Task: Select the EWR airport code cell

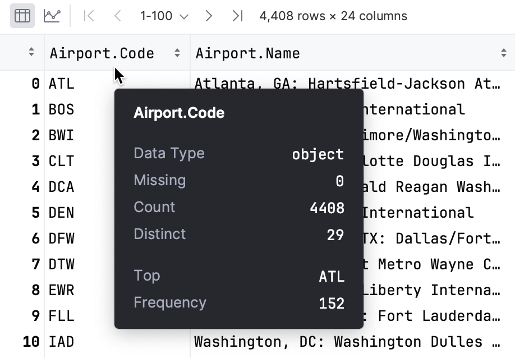Action: click(61, 290)
